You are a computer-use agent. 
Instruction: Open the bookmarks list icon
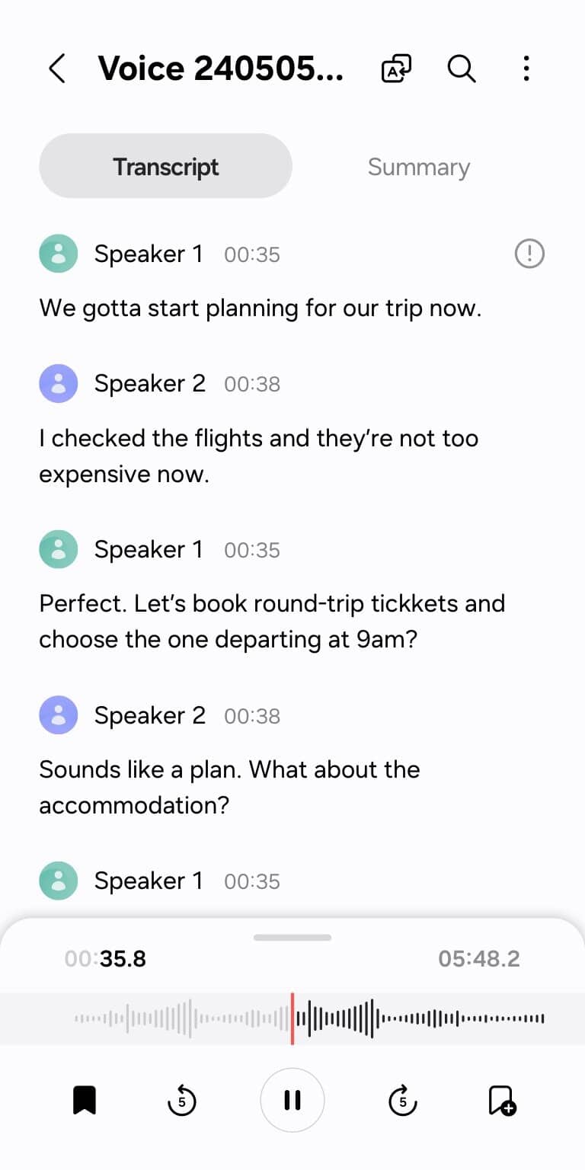[84, 1100]
